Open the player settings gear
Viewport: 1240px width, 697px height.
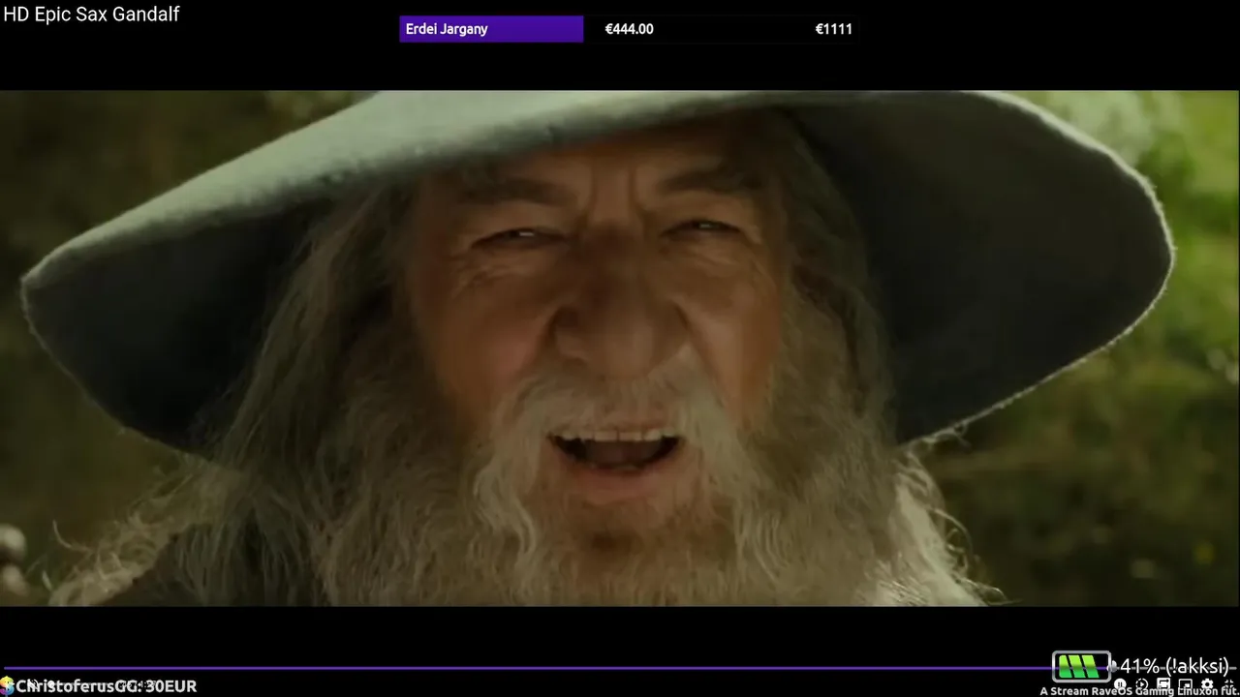tap(1207, 685)
